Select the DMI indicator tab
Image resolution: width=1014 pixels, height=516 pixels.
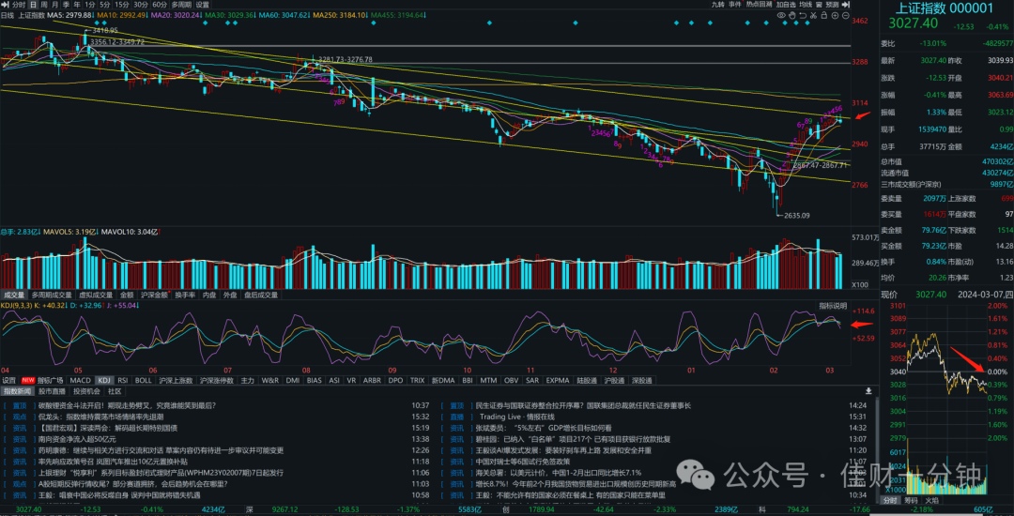pos(292,380)
